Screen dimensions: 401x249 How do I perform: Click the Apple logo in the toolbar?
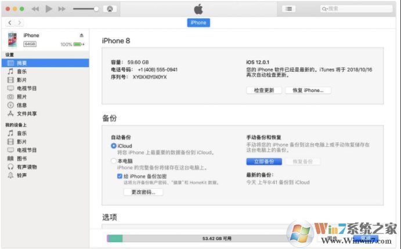click(x=198, y=9)
